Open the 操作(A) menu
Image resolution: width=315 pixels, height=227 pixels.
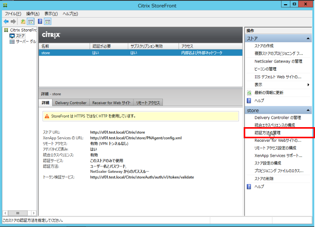pos(33,14)
